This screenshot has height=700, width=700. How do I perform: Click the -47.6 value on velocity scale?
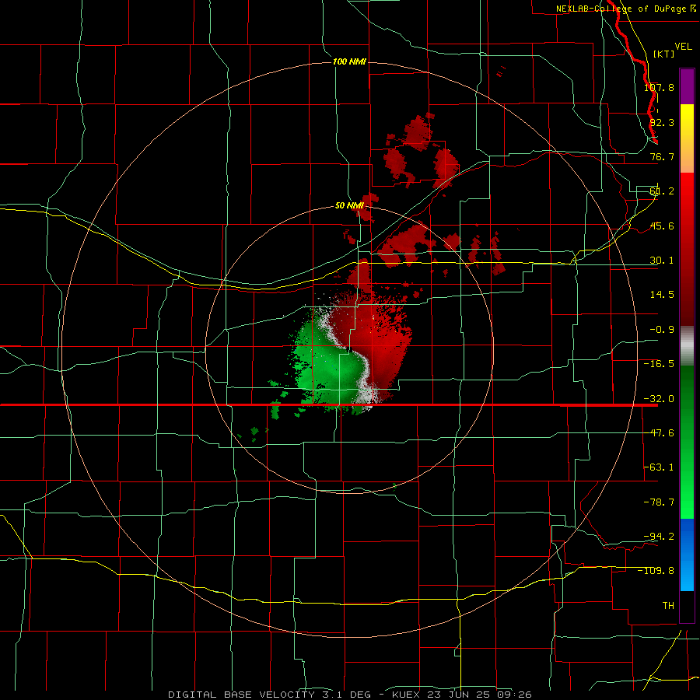click(659, 433)
